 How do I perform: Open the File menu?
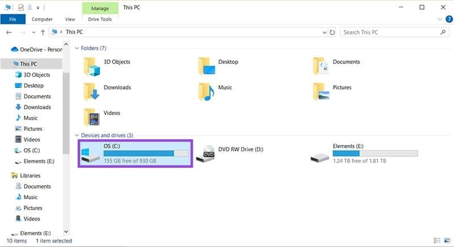[x=12, y=19]
